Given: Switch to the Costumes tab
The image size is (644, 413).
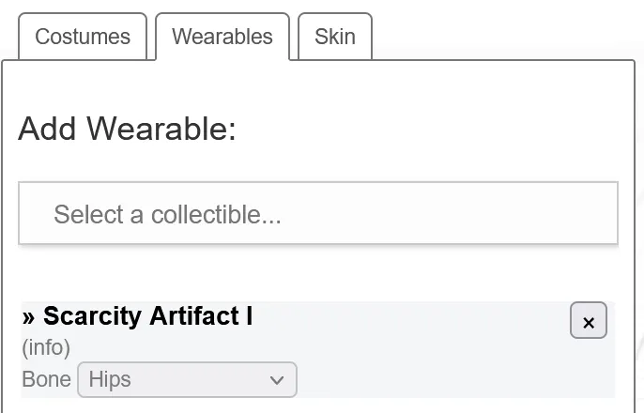Looking at the screenshot, I should point(83,37).
